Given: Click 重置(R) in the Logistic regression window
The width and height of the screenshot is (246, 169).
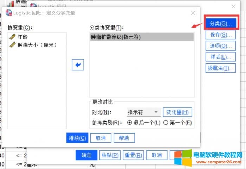Looking at the screenshot, I should (133, 155).
